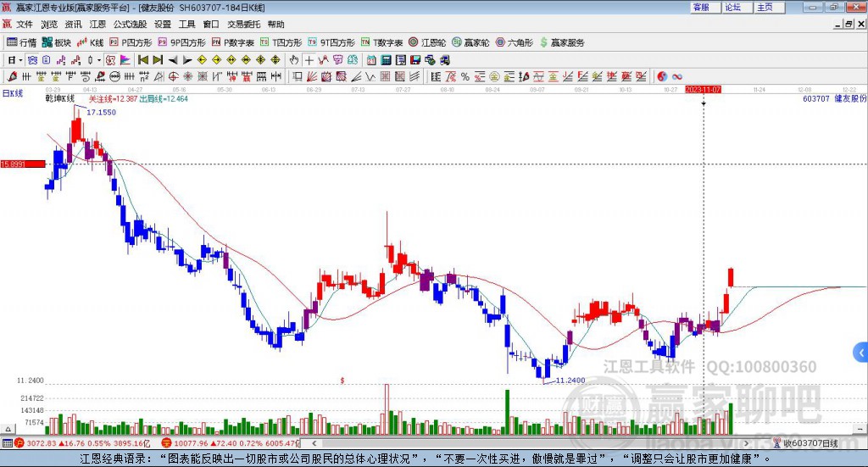This screenshot has height=467, width=868.
Task: Open the T数字表 tool
Action: (x=382, y=42)
